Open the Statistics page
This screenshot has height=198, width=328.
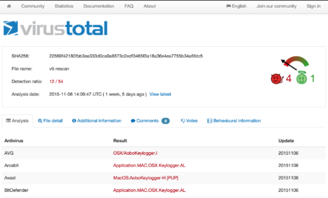pyautogui.click(x=64, y=6)
